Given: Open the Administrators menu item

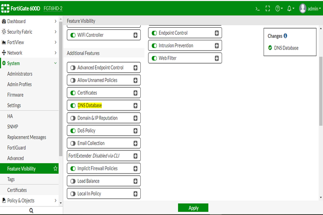Looking at the screenshot, I should coord(20,74).
